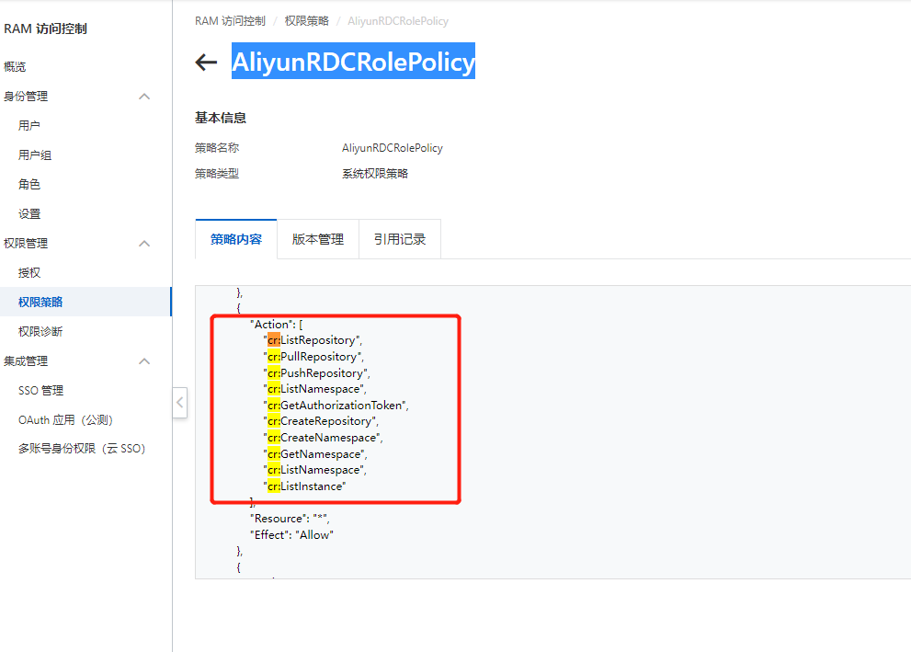Switch to the 策略内容 tab
This screenshot has width=911, height=652.
(236, 239)
